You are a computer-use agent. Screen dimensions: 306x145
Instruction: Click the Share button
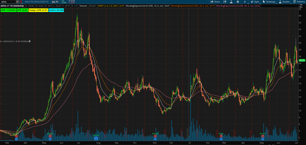tap(215, 2)
